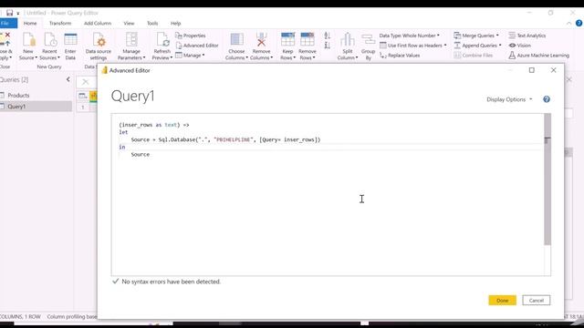Switch to View ribbon tab
The height and width of the screenshot is (328, 584).
(129, 23)
